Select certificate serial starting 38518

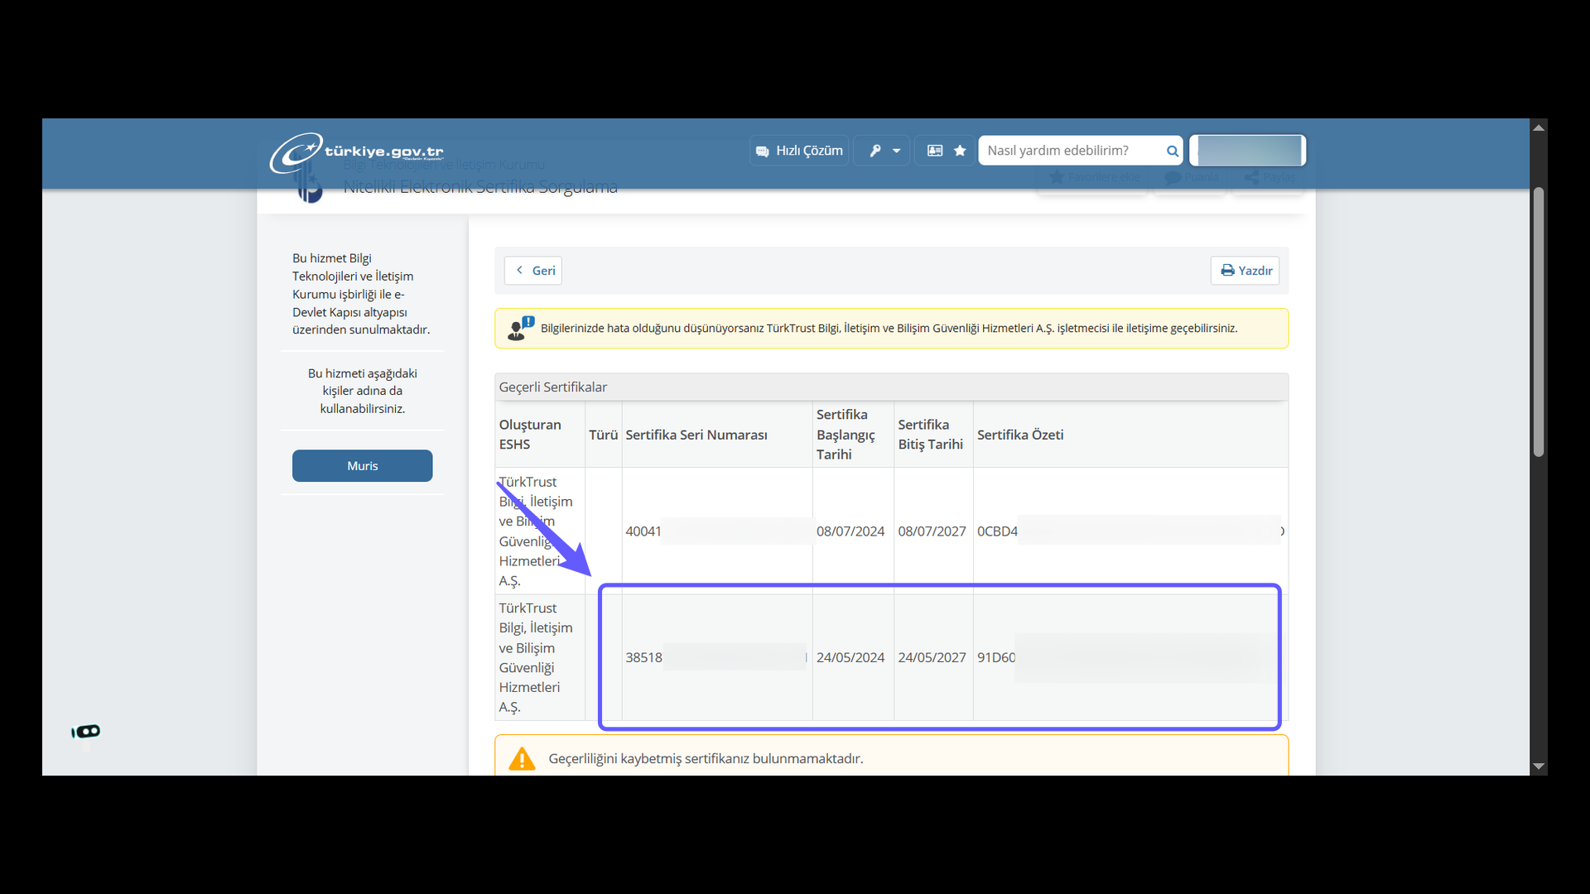tap(643, 658)
